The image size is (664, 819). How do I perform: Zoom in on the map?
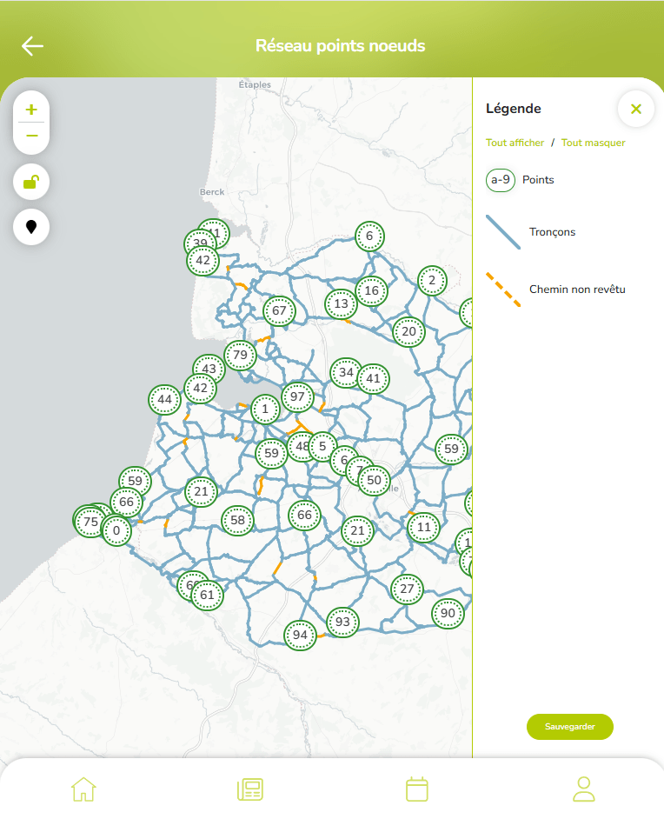tap(32, 110)
